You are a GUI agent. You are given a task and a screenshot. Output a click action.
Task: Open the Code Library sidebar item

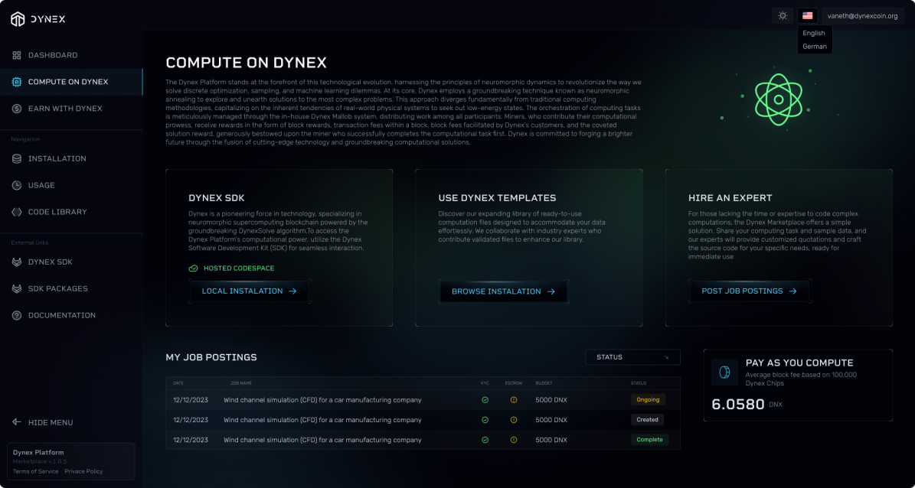click(71, 212)
